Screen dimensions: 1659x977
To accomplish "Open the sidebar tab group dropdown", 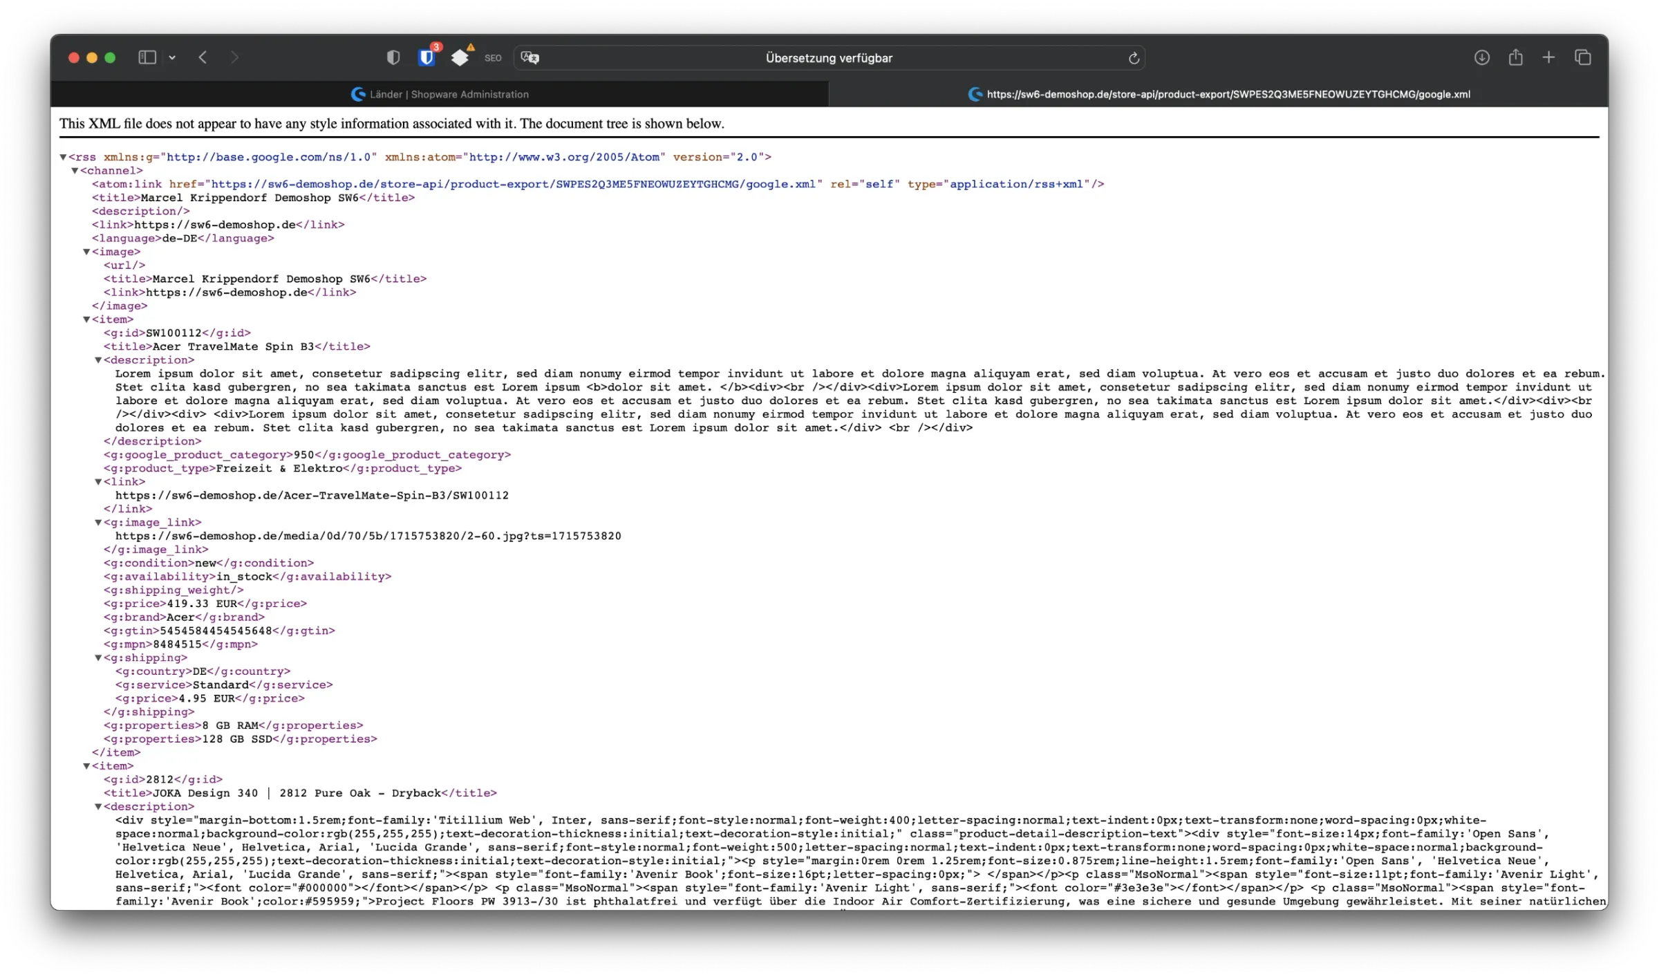I will (172, 58).
